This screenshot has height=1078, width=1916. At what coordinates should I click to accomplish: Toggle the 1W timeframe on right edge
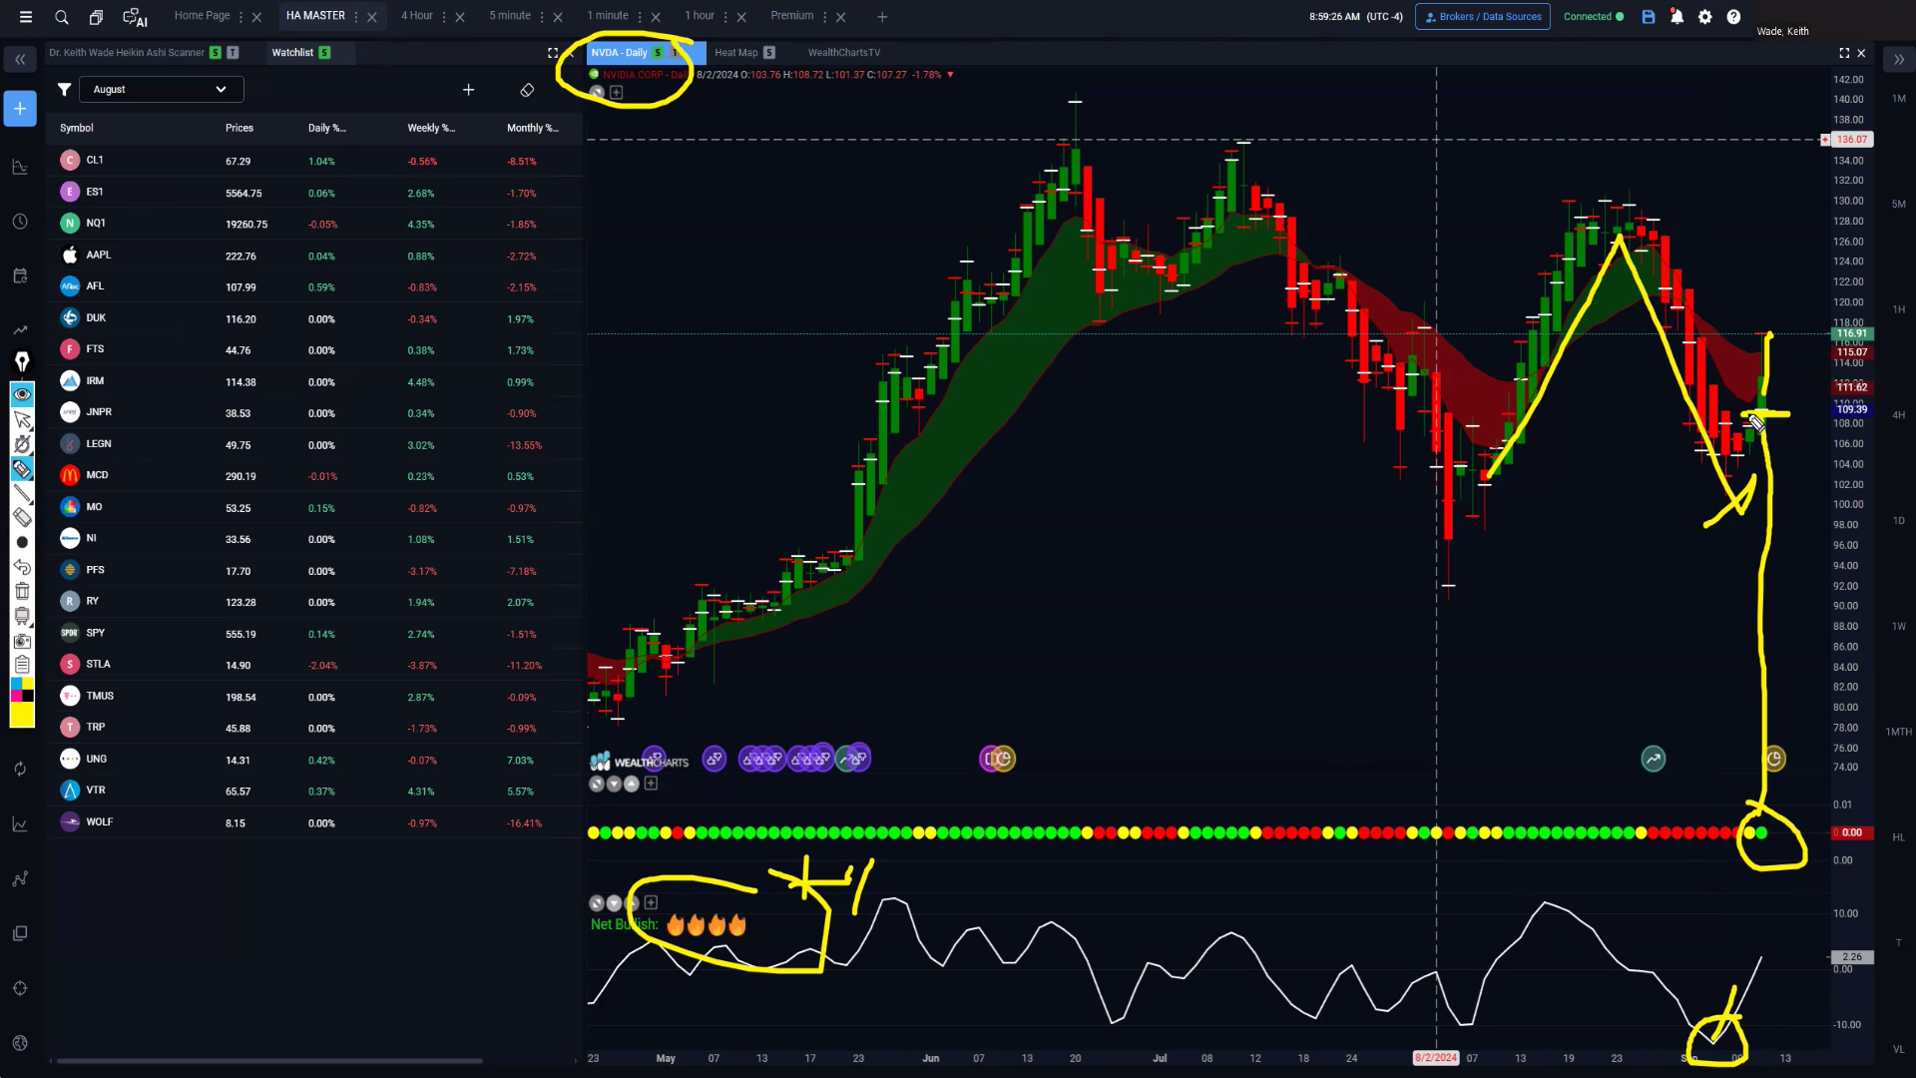1898,627
